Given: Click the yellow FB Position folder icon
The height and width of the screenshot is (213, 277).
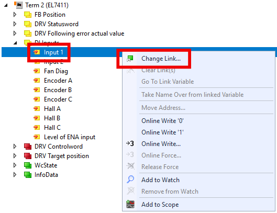Looking at the screenshot, I should tap(28, 15).
